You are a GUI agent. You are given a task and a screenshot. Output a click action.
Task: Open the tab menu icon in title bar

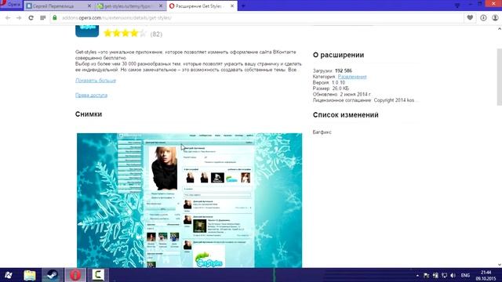tap(457, 5)
